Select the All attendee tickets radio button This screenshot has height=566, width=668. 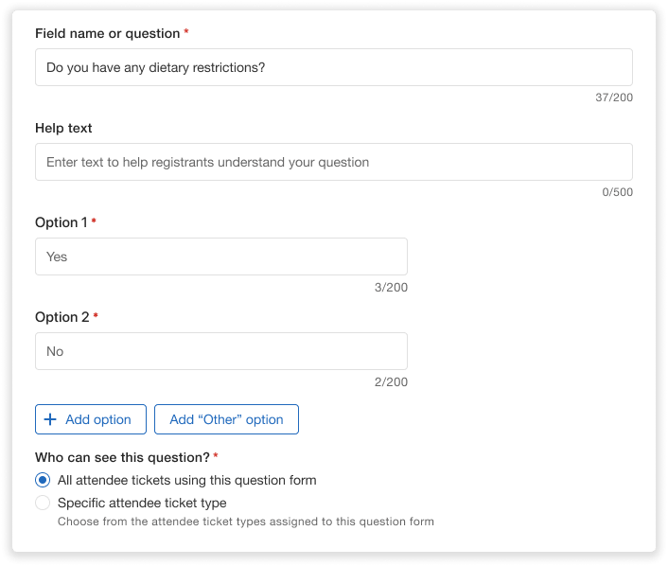click(x=43, y=480)
